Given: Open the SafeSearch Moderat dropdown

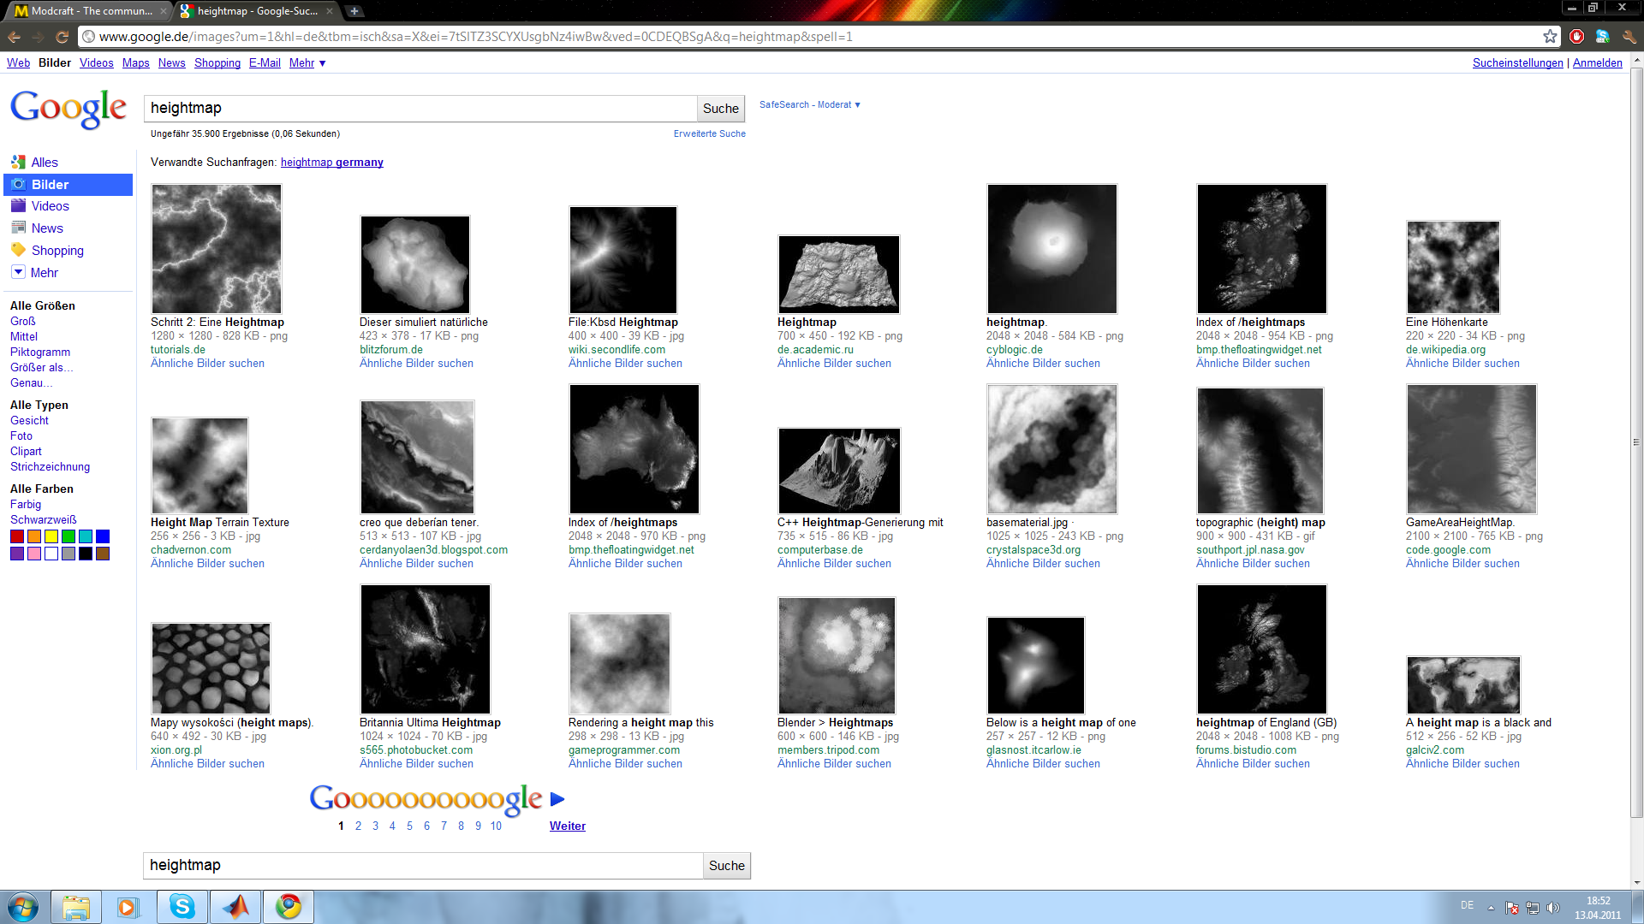Looking at the screenshot, I should pyautogui.click(x=809, y=104).
